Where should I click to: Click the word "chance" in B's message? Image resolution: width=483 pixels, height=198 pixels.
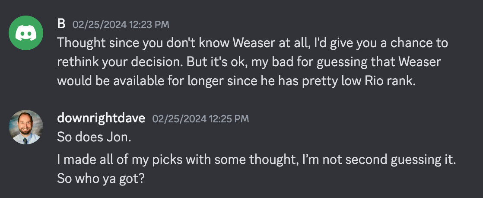click(x=412, y=43)
